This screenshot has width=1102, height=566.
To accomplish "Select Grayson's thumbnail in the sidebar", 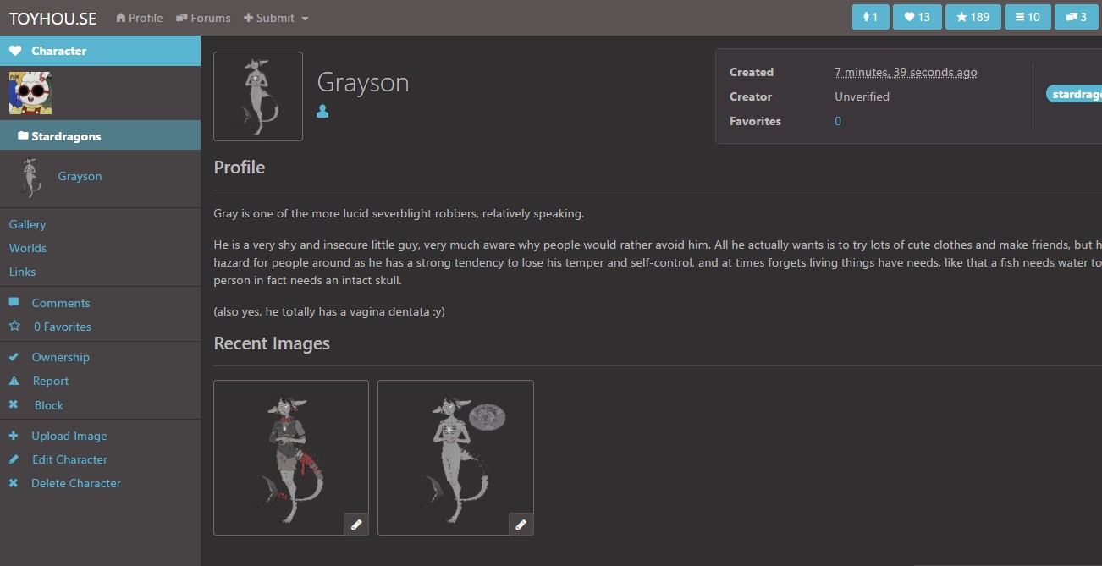I will click(30, 176).
